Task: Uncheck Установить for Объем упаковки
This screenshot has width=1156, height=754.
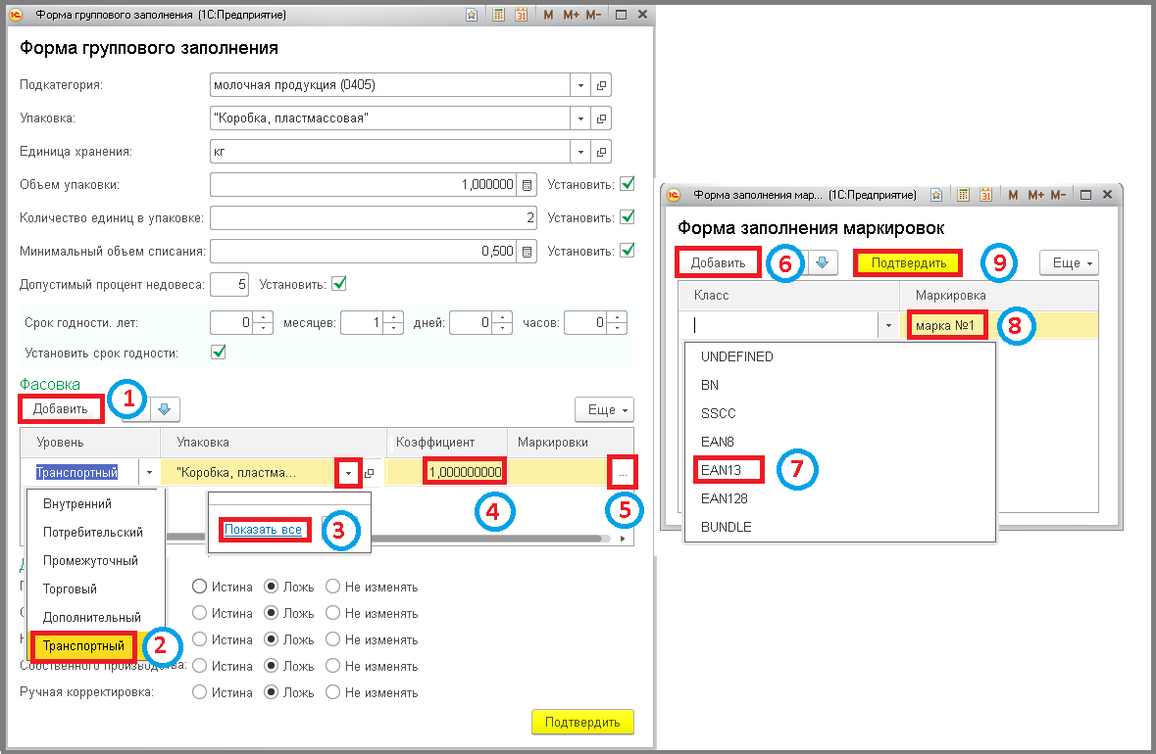Action: click(x=628, y=184)
